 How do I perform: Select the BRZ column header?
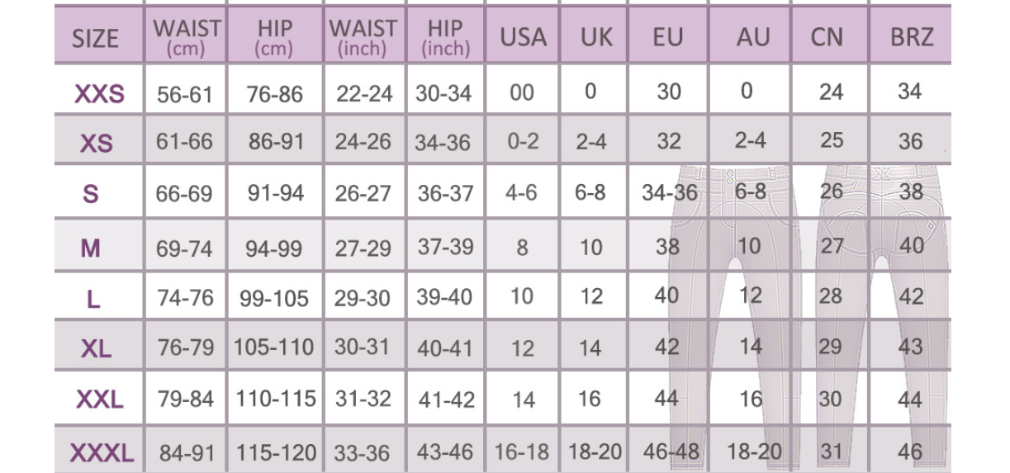(x=911, y=37)
